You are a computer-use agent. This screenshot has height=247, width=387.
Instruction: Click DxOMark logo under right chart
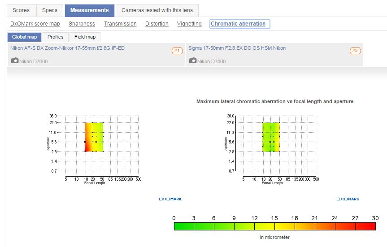click(348, 199)
